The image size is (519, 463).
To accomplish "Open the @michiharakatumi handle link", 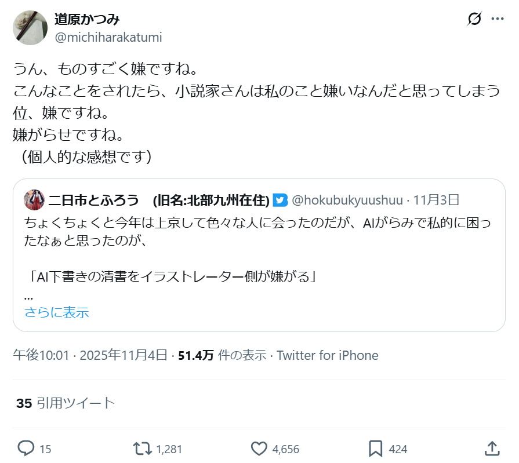I will tap(108, 37).
